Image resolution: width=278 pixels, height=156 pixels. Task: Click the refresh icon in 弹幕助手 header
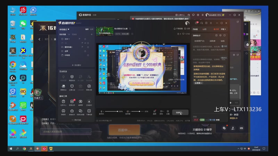[x=224, y=35]
